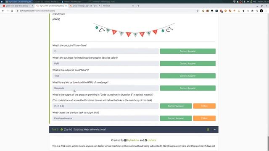The height and width of the screenshot is (151, 269).
Task: Click the Bluetooth tray icon
Action: click(245, 2)
